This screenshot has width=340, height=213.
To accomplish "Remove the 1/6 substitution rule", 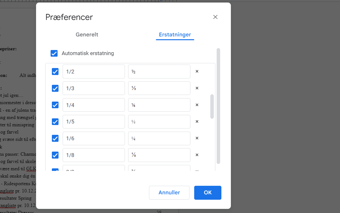I will (197, 138).
